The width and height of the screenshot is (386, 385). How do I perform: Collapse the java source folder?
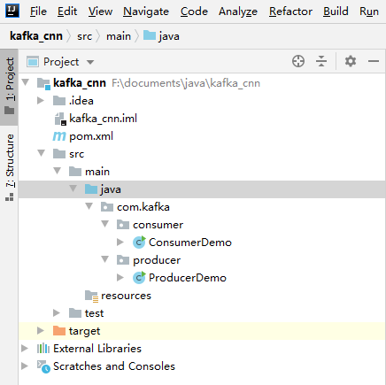(73, 189)
